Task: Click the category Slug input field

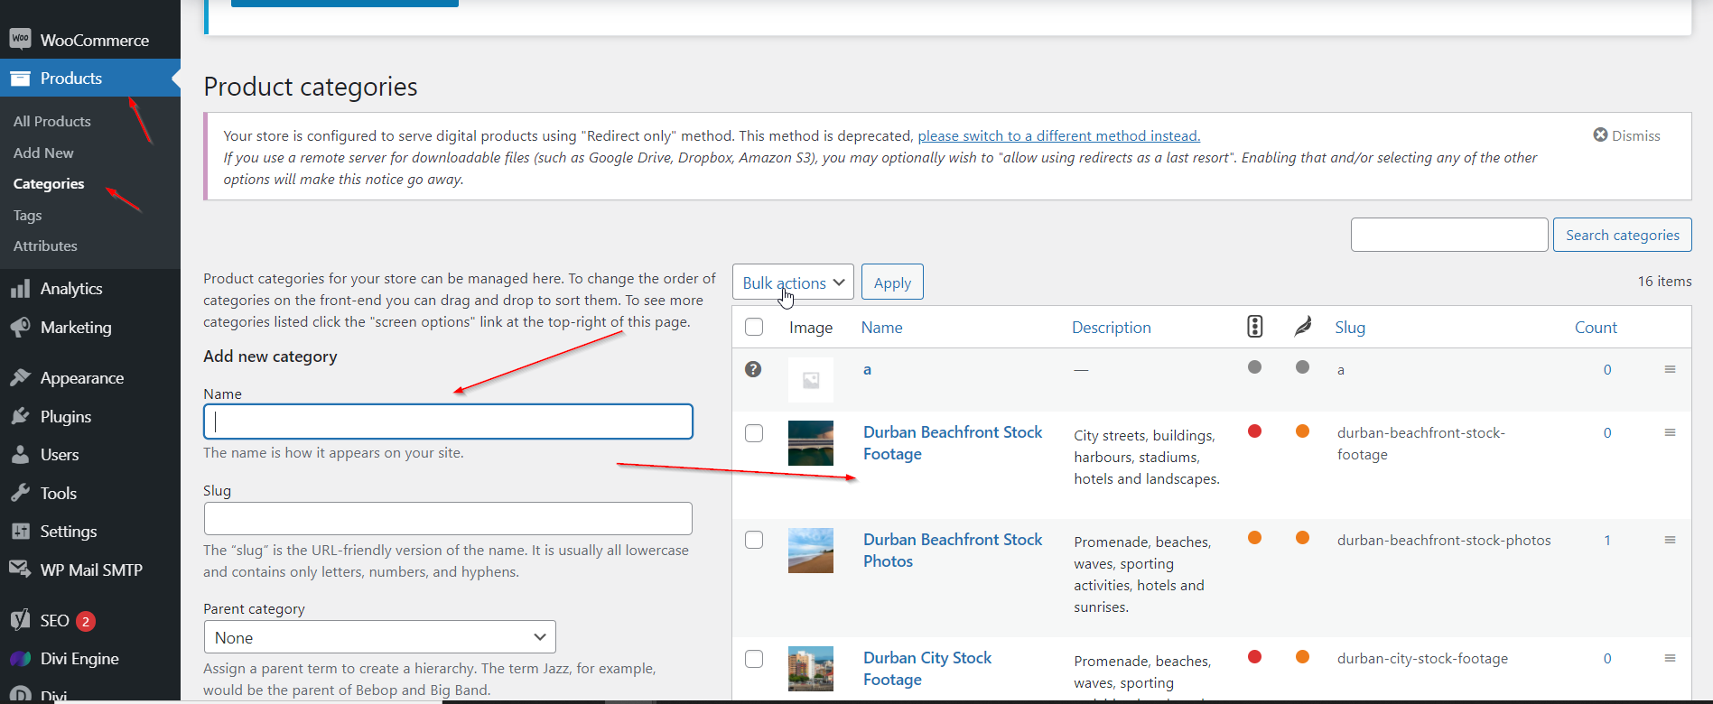Action: pos(448,519)
